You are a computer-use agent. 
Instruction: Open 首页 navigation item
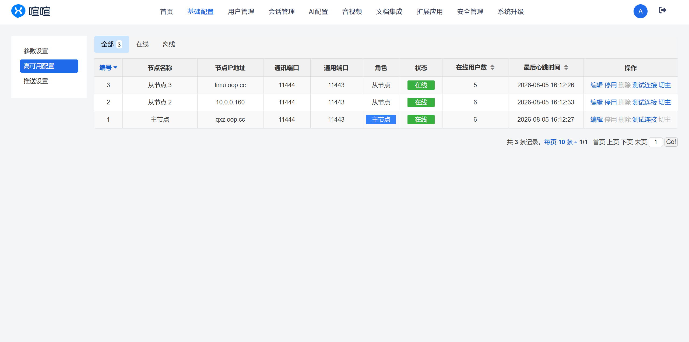click(167, 12)
